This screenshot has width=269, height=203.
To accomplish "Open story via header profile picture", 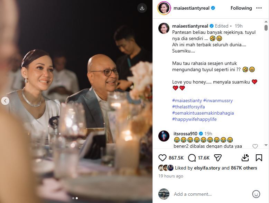I will (164, 8).
